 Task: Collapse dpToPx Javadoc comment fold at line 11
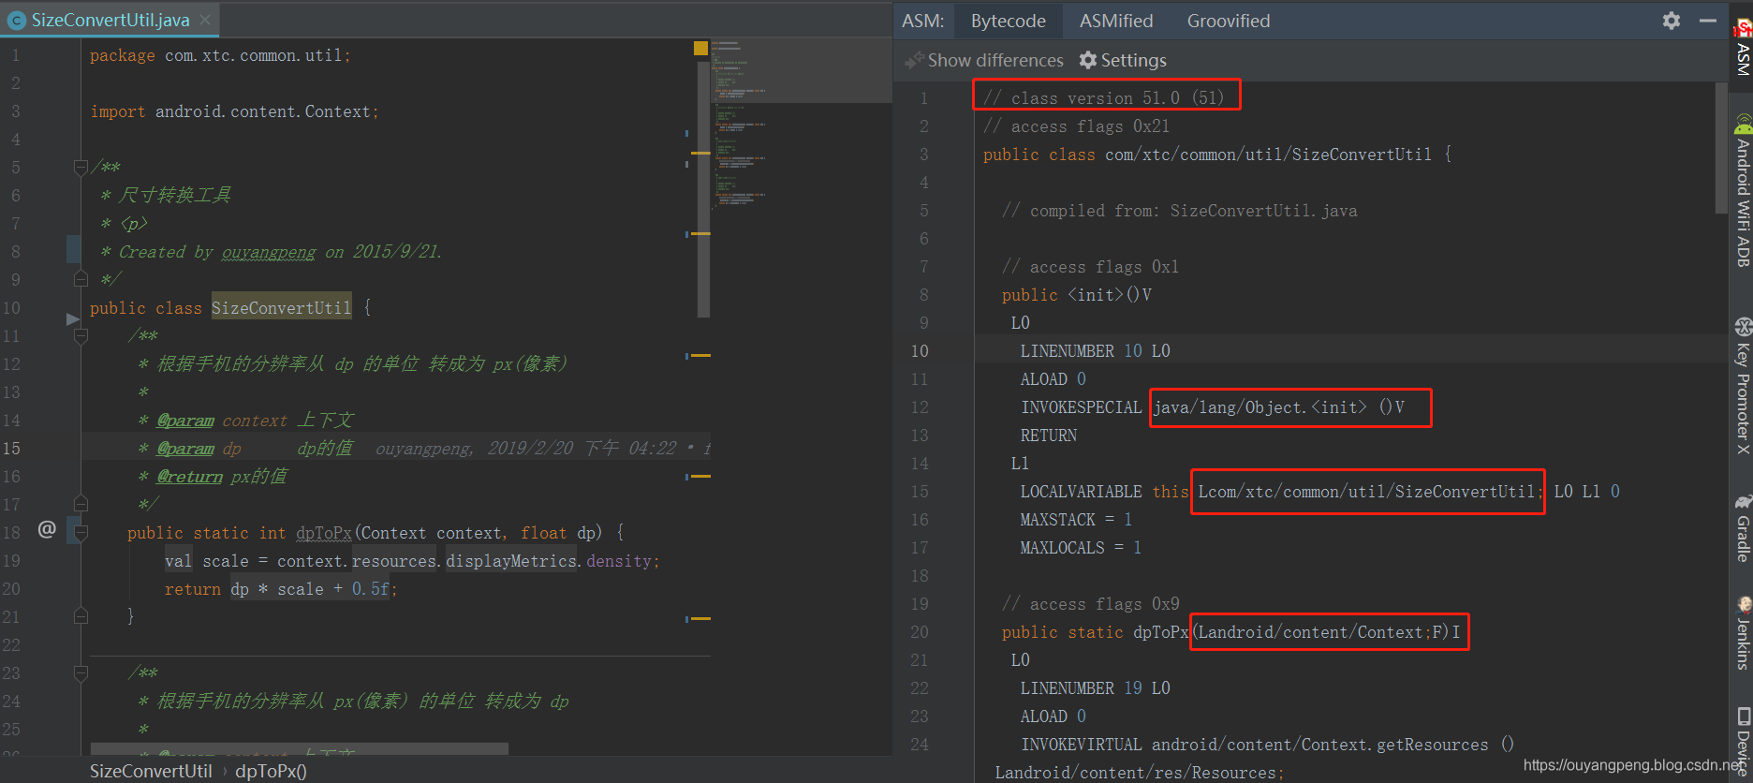[81, 336]
